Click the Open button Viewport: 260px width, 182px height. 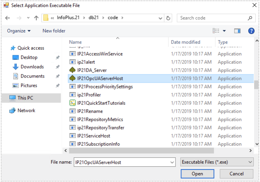click(x=197, y=174)
